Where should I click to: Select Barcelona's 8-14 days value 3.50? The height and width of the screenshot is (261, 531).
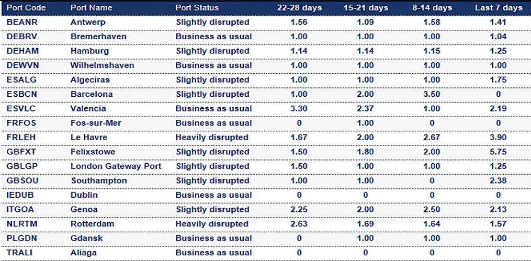pyautogui.click(x=432, y=94)
